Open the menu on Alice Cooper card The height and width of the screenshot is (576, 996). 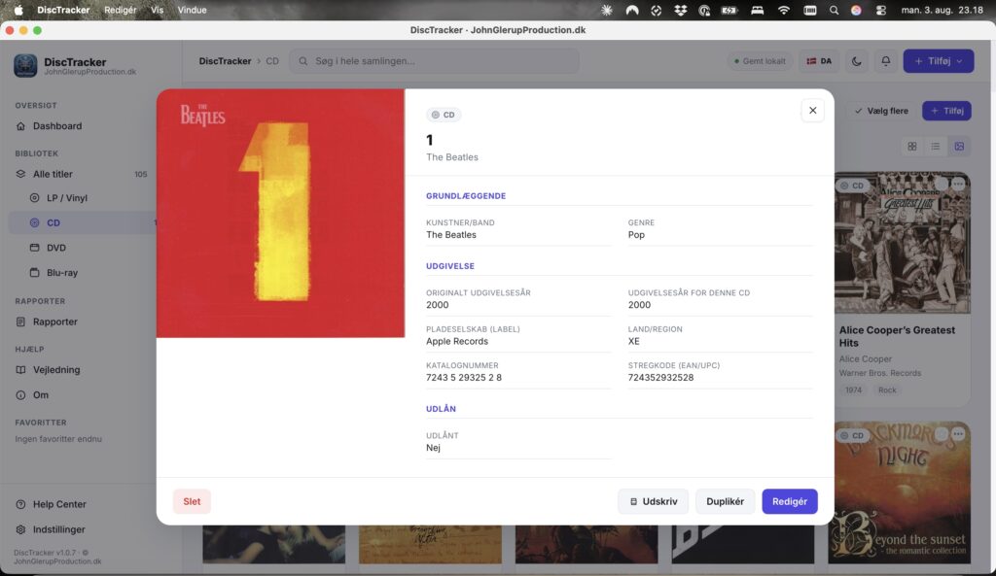click(x=958, y=184)
